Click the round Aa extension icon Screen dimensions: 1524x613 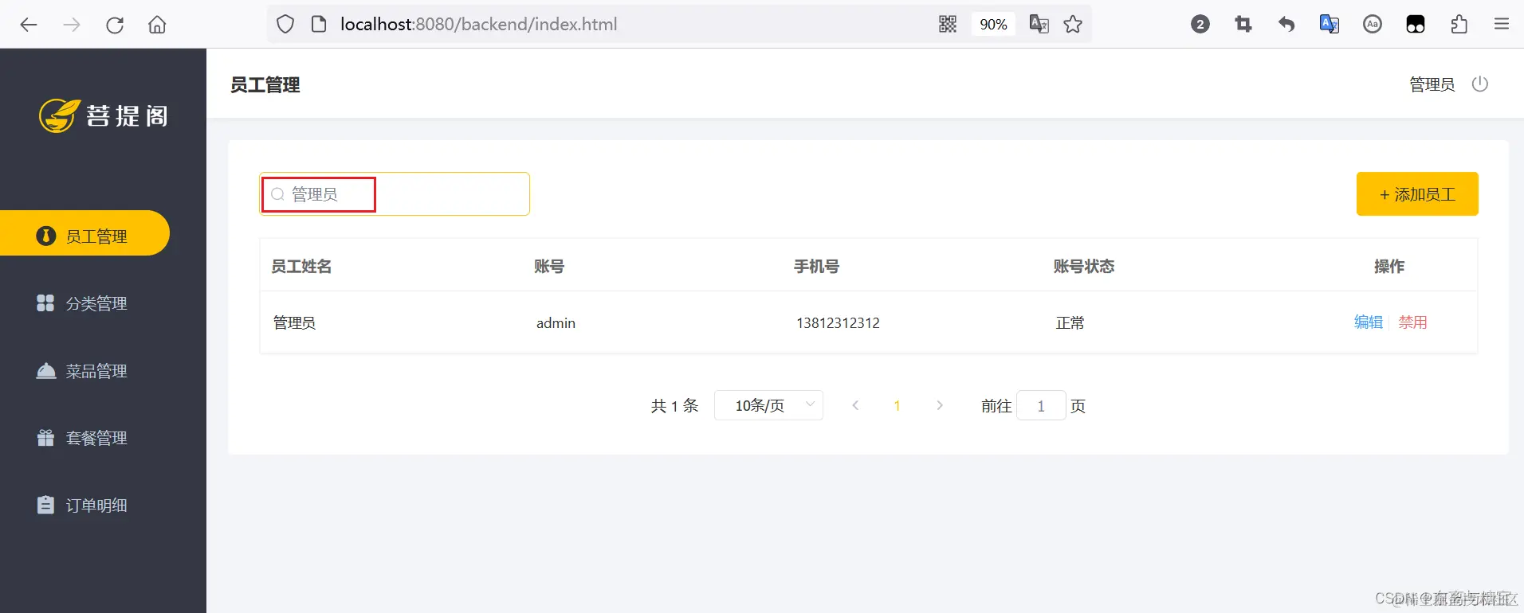click(1373, 25)
